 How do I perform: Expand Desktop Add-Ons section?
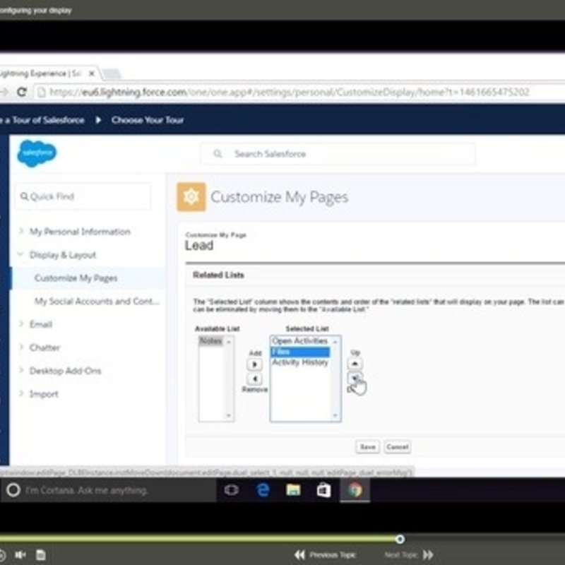pos(21,370)
